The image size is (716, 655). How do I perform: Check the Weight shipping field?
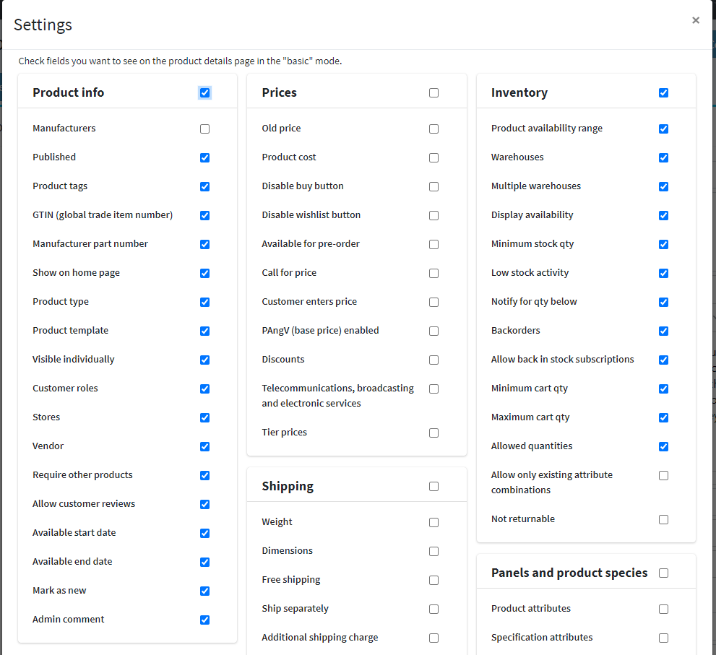tap(434, 522)
